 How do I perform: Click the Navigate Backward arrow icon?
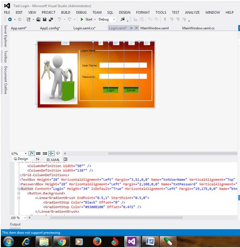(x=10, y=19)
